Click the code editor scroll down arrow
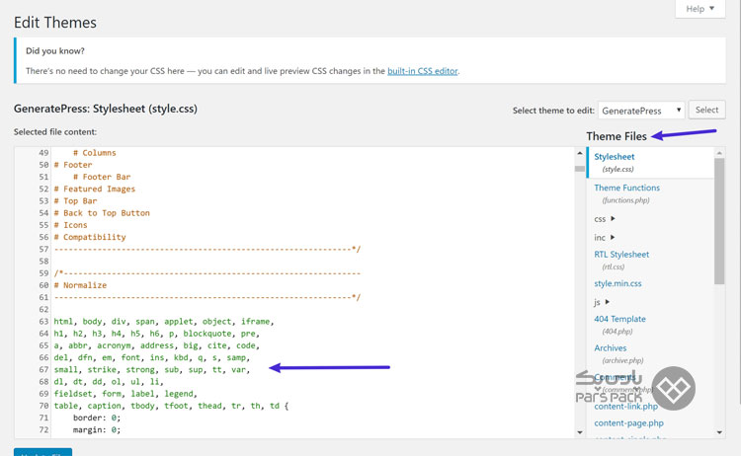 click(x=580, y=432)
